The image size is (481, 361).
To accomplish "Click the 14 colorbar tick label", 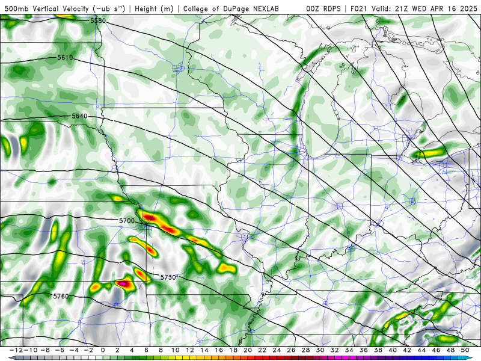I will pyautogui.click(x=204, y=350).
